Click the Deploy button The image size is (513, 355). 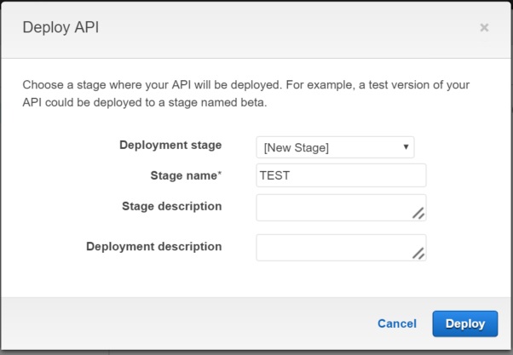tap(465, 324)
